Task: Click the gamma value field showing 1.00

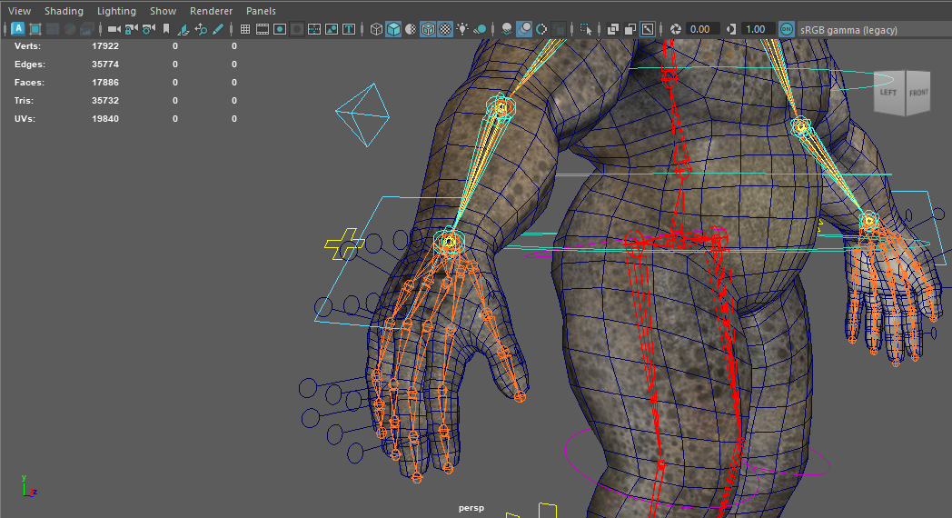Action: coord(755,29)
